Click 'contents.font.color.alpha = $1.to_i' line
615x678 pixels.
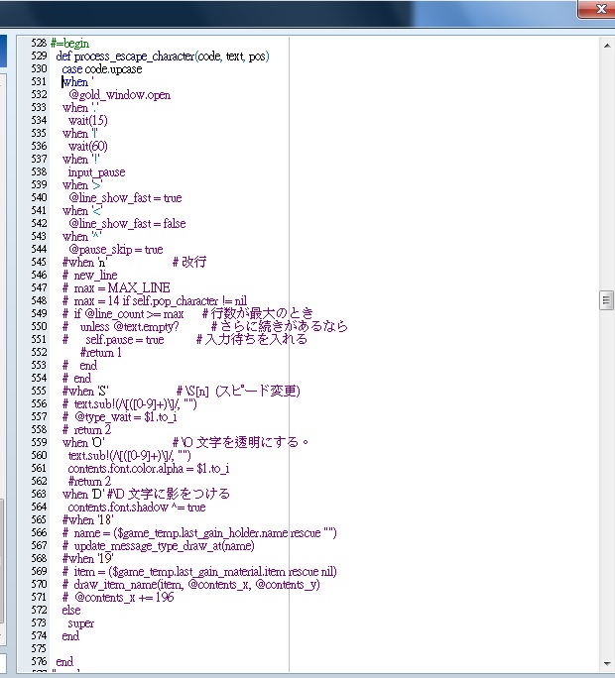pyautogui.click(x=149, y=469)
